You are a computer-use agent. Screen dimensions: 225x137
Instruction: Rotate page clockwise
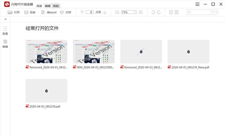(x=159, y=12)
